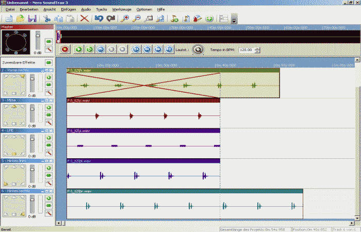Click the Open folder icon

[21, 19]
